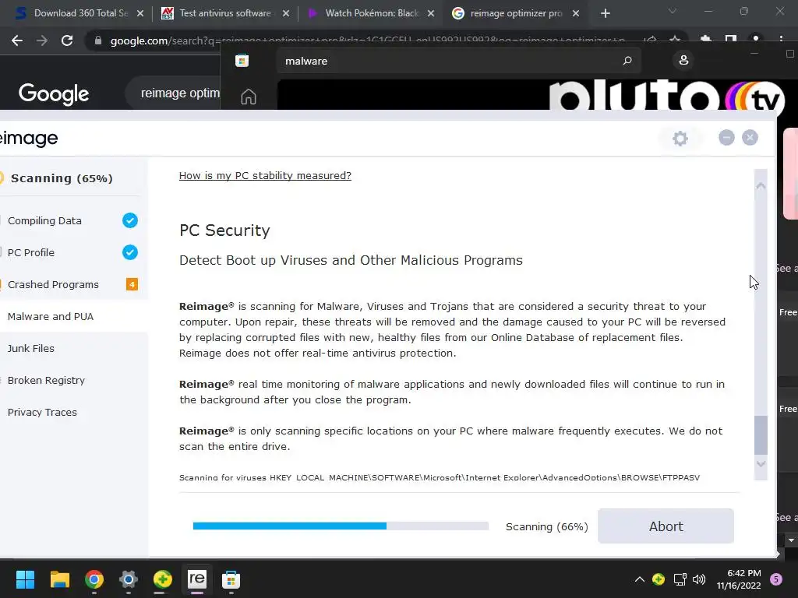Open Windows Start menu
The width and height of the screenshot is (798, 598).
point(25,579)
